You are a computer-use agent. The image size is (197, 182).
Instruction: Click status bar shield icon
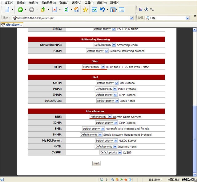(102, 180)
